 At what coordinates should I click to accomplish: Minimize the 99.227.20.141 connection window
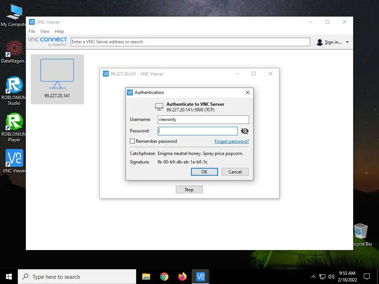coord(237,74)
